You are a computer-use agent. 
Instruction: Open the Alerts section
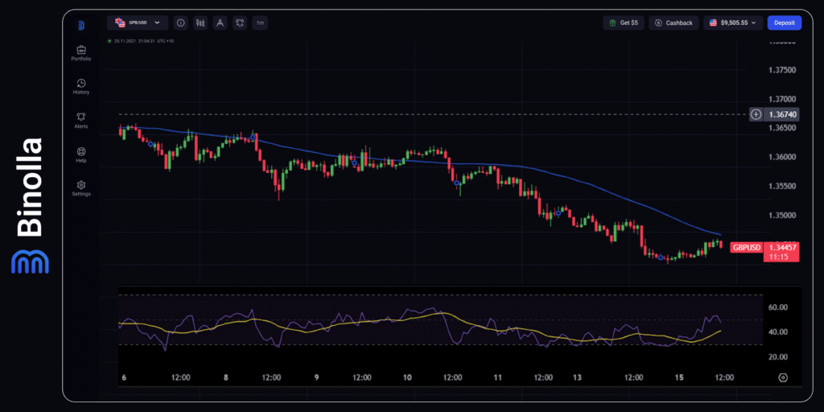click(81, 120)
